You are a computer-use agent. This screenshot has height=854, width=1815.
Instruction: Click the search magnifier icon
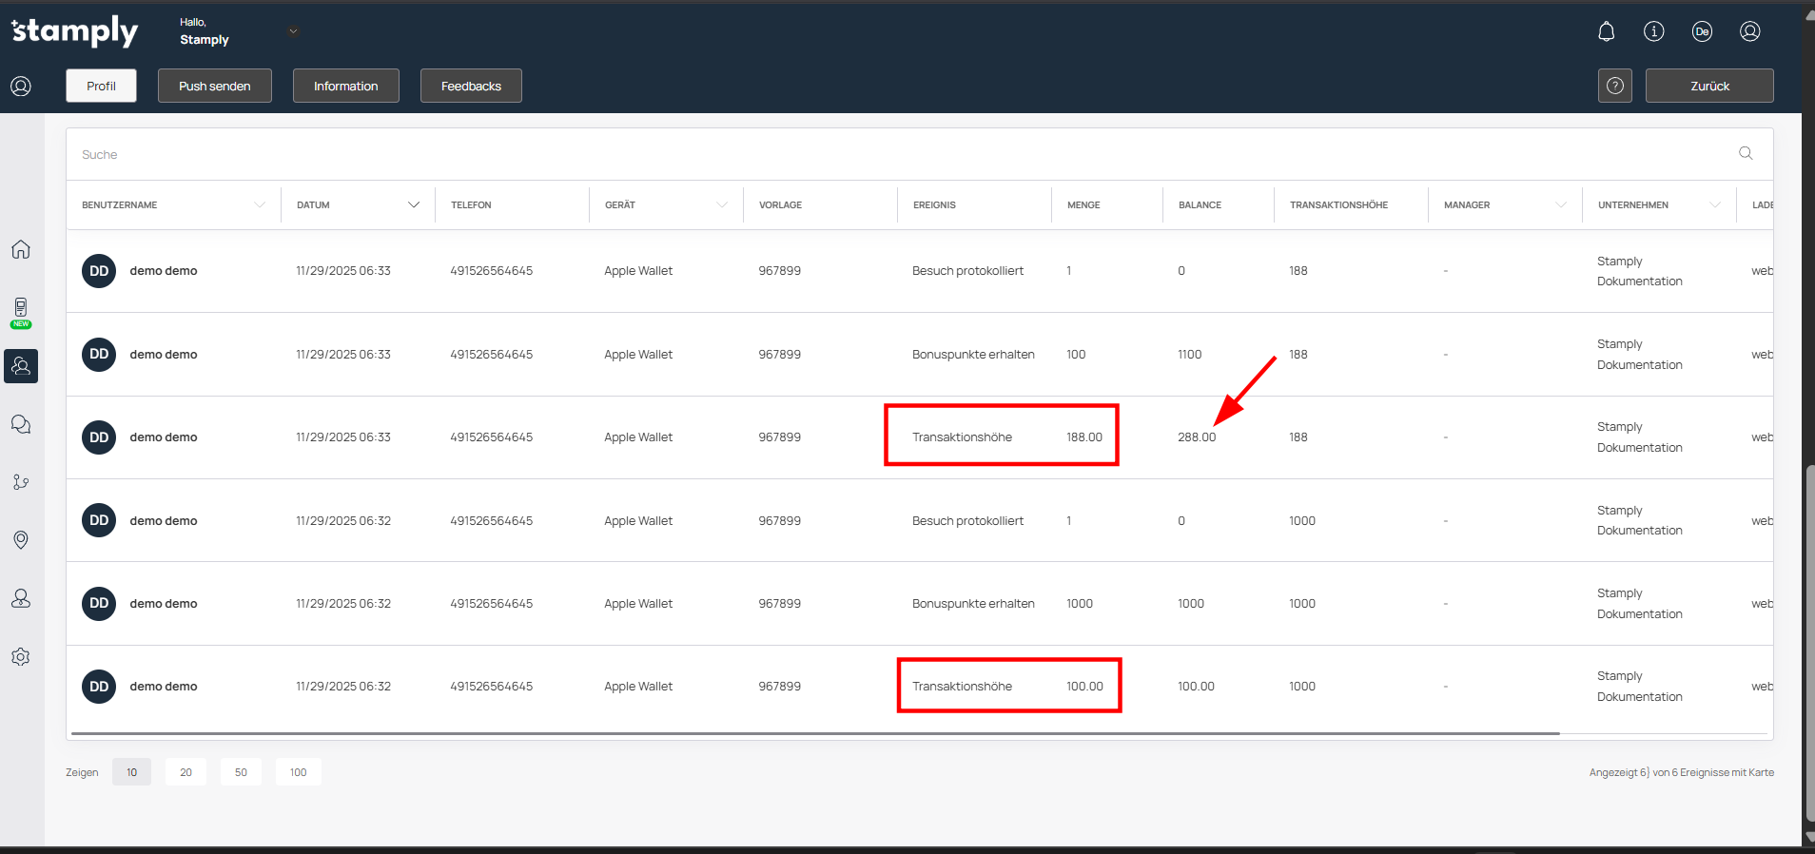1746,153
